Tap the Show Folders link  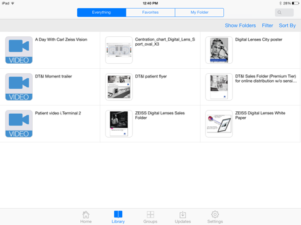[240, 26]
